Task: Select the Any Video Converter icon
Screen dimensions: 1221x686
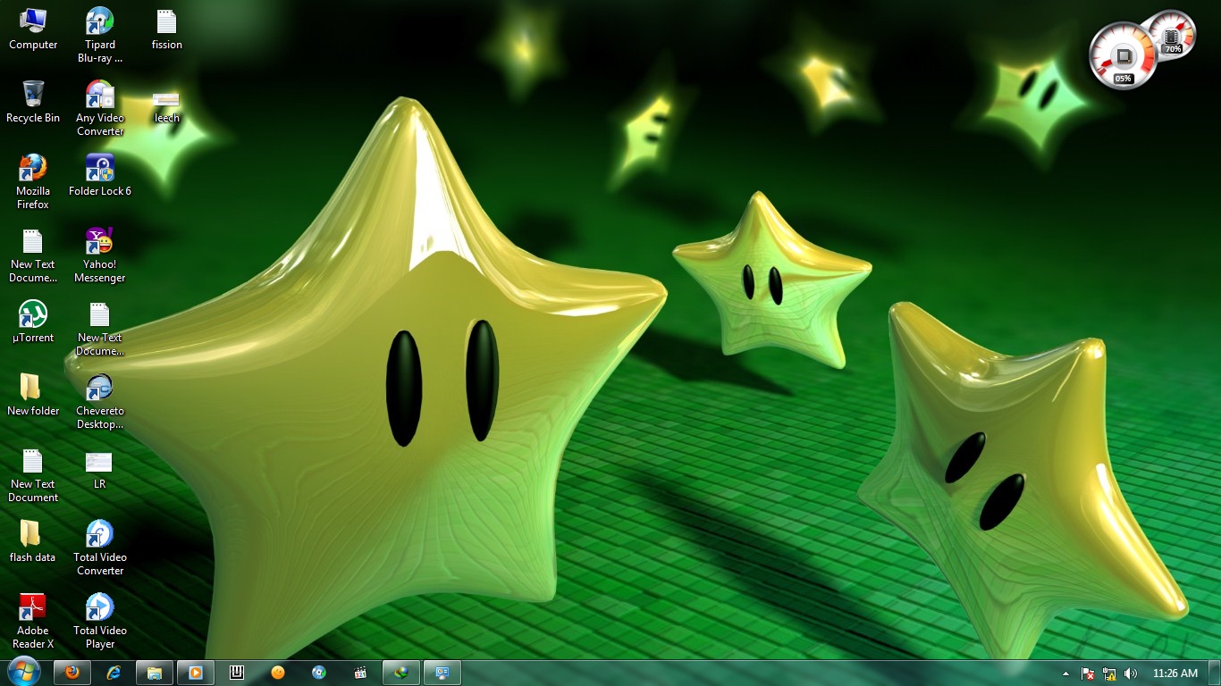Action: [99, 96]
